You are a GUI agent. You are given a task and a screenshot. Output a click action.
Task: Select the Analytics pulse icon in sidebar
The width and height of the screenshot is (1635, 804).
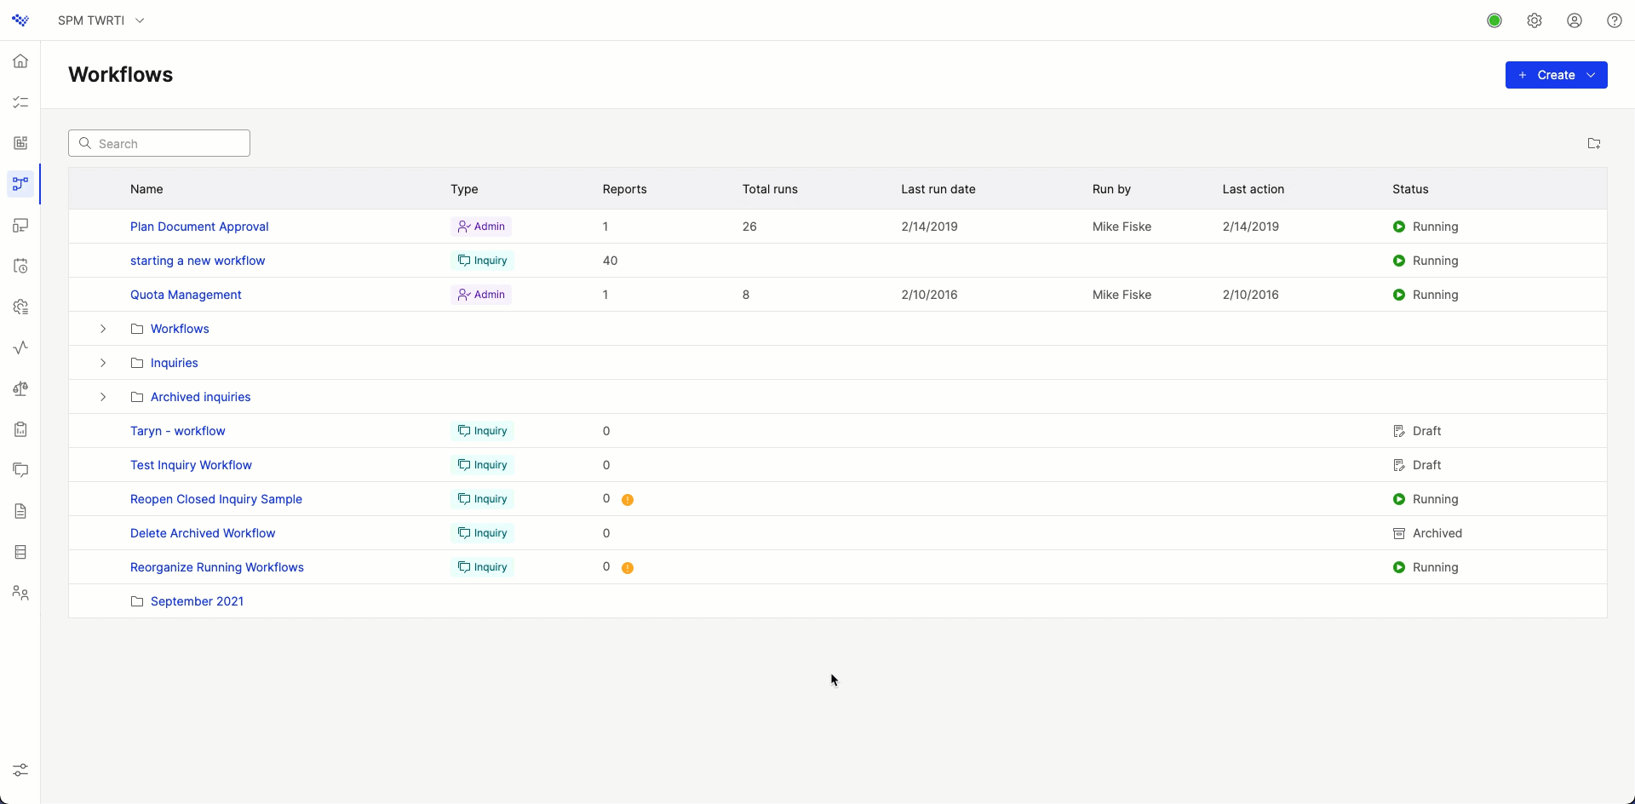20,347
